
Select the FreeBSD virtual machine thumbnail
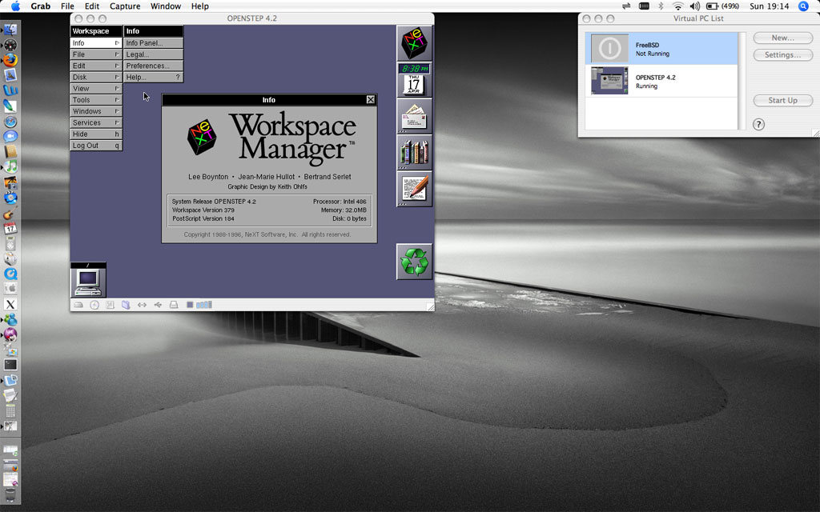(609, 49)
